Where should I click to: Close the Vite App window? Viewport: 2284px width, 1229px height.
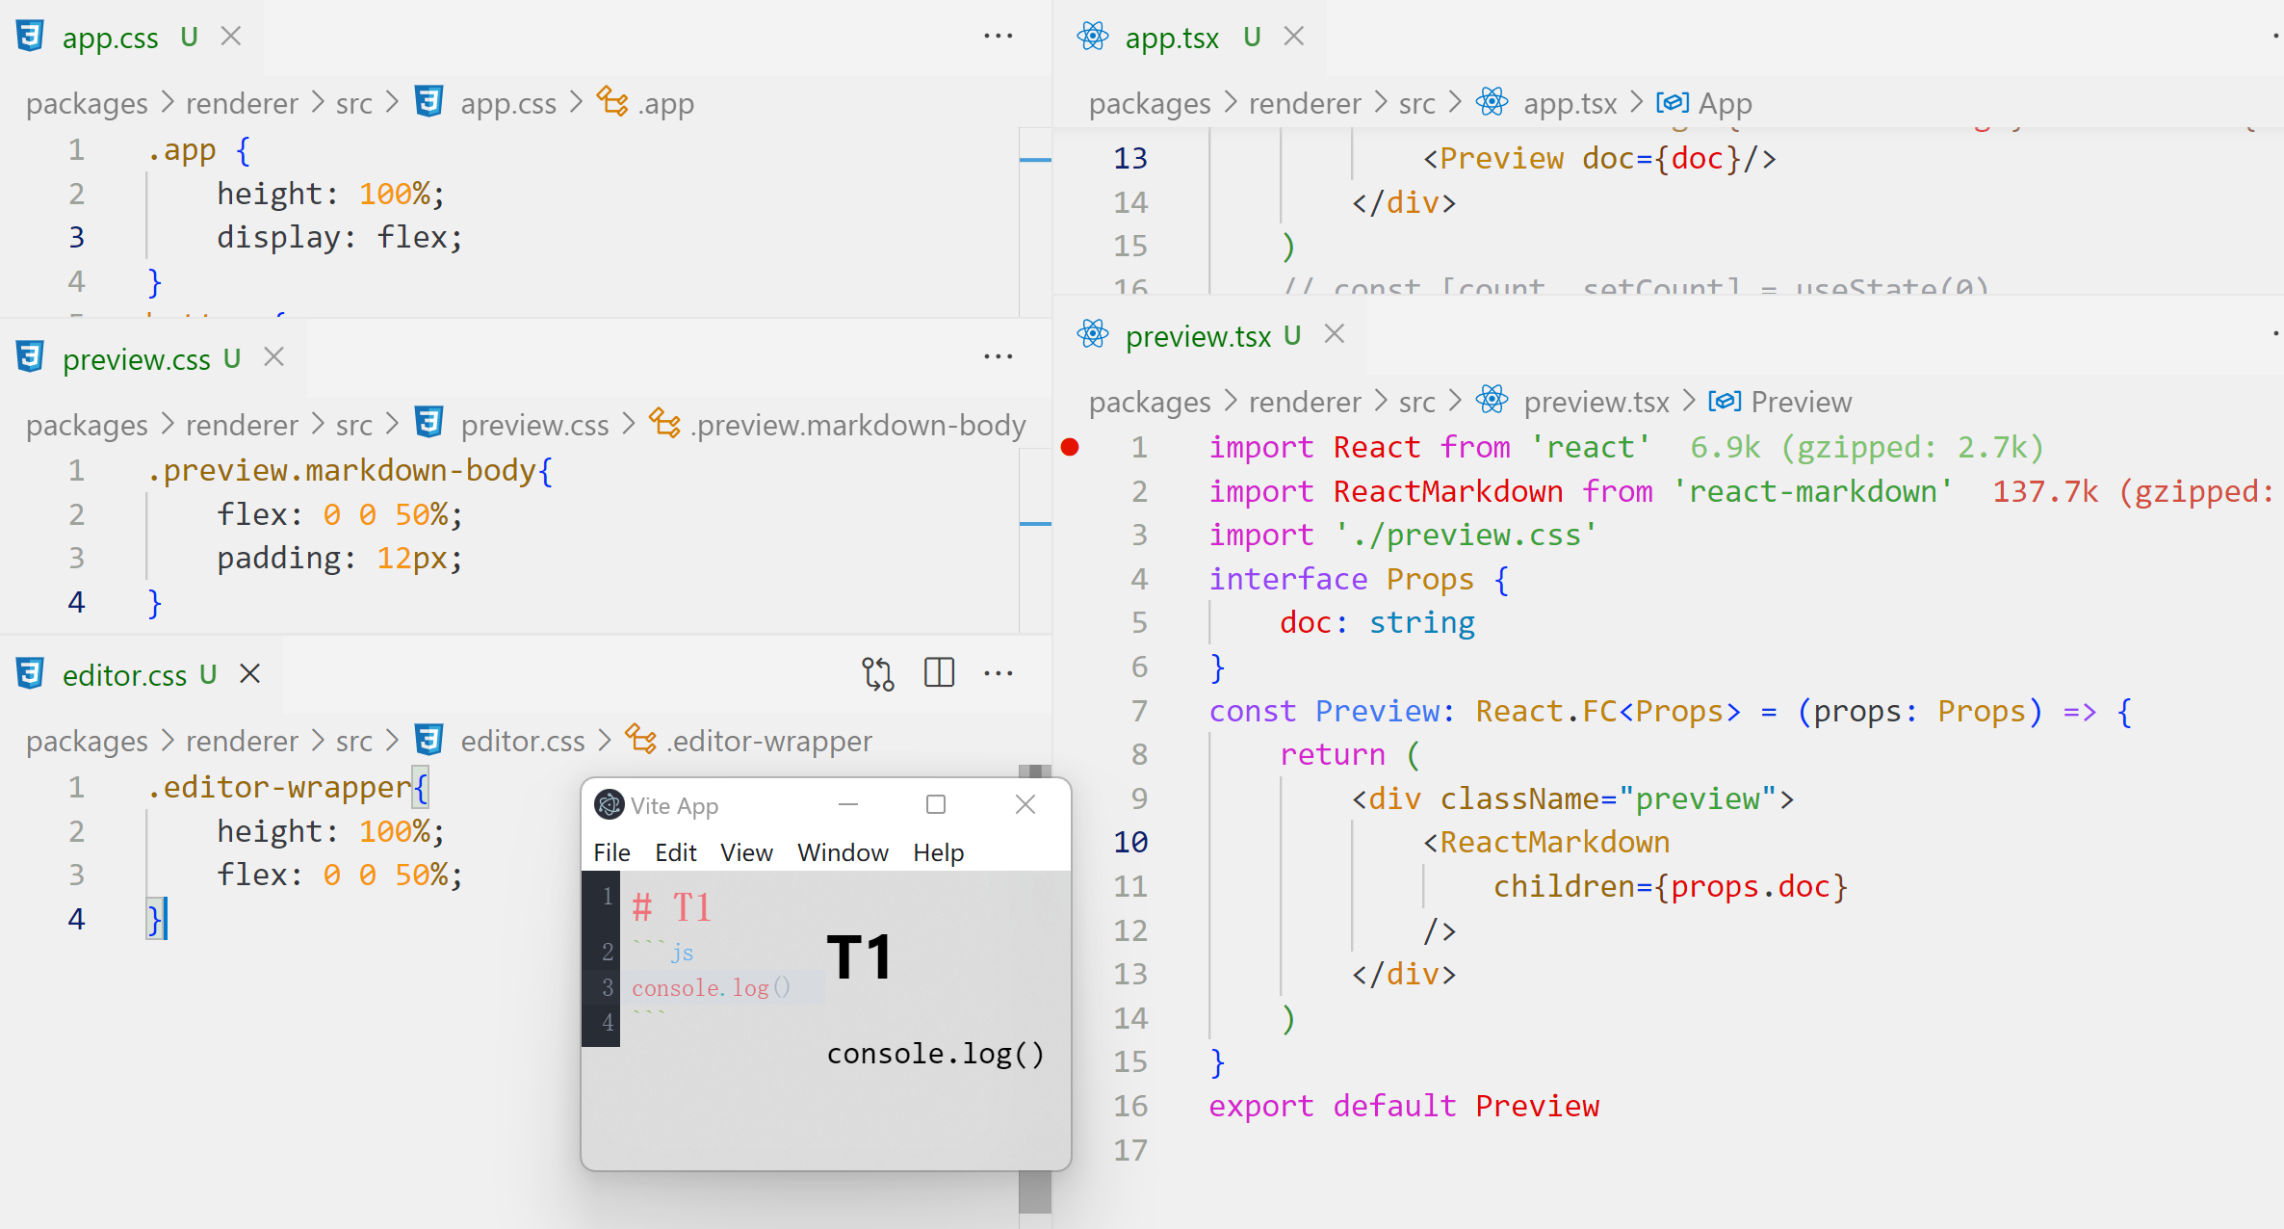point(1025,804)
